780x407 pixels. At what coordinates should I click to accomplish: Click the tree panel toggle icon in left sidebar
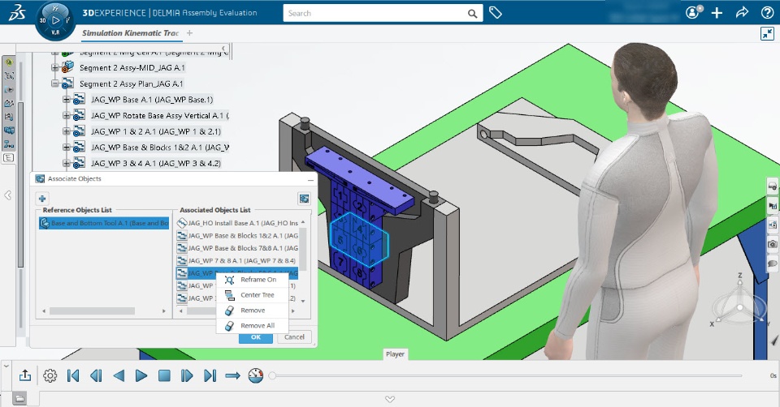coord(8,158)
